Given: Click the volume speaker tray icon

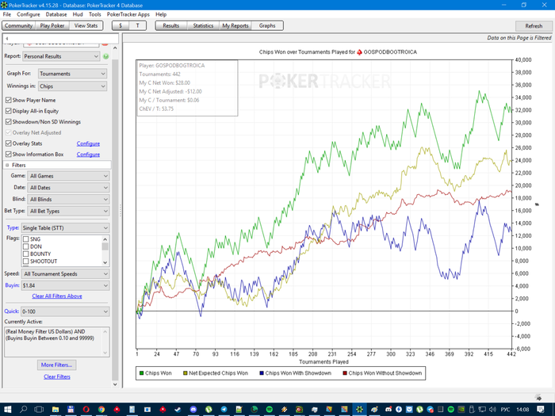Looking at the screenshot, I should click(492, 410).
